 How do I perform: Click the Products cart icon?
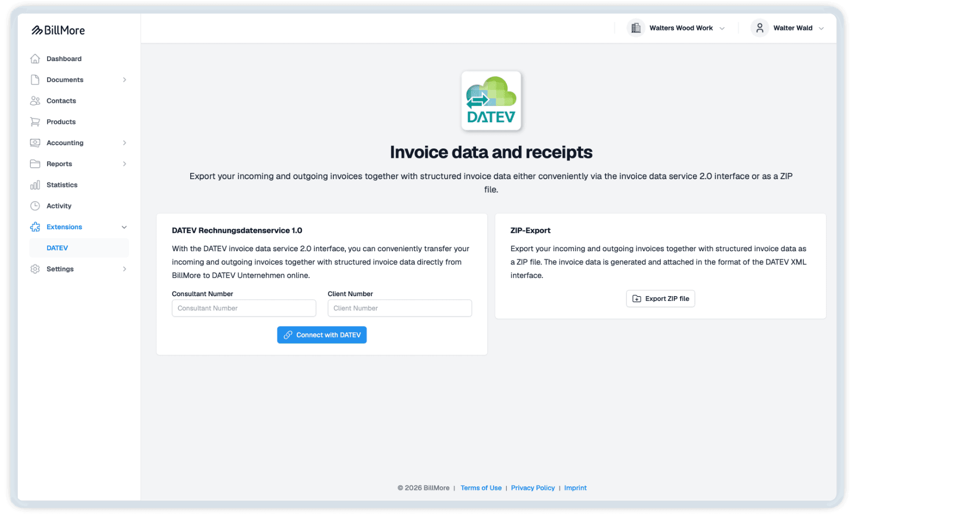tap(35, 122)
